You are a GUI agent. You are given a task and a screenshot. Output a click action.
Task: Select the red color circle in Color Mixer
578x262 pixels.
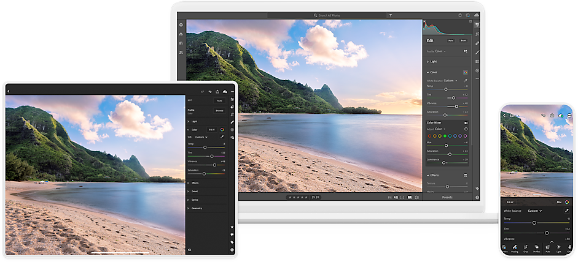click(430, 136)
